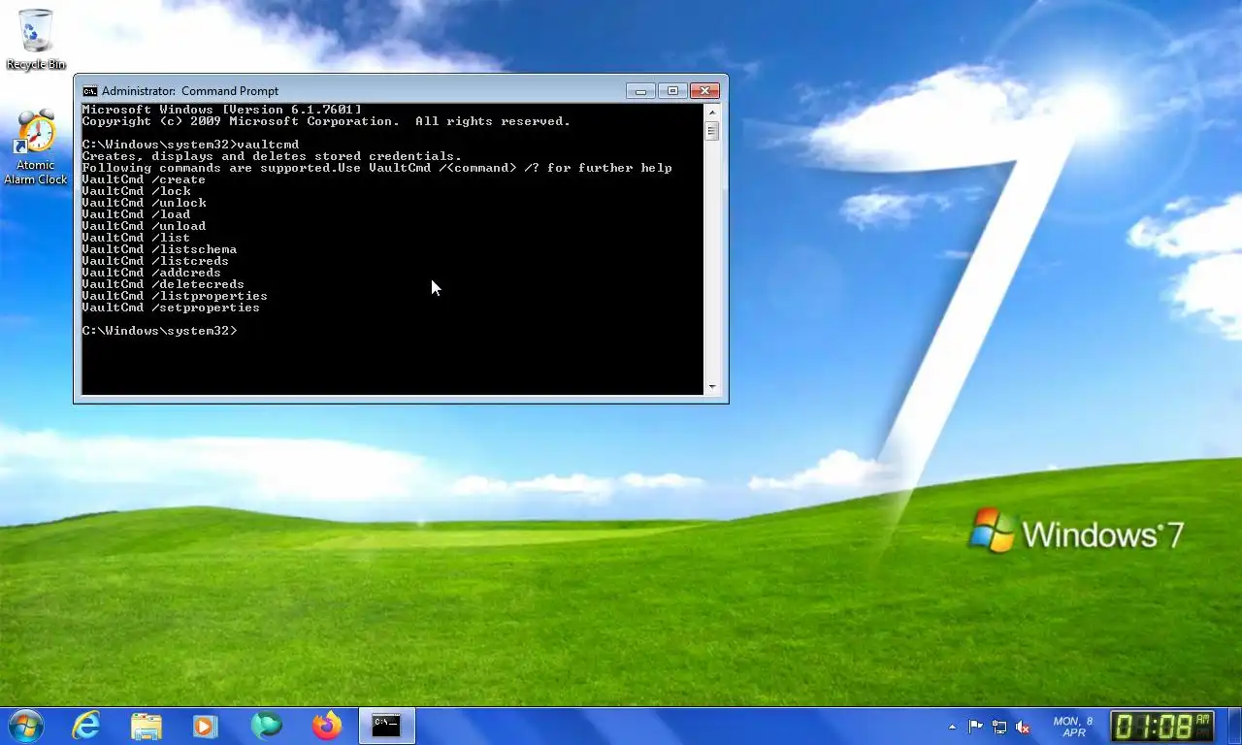Minimize the Command Prompt window

coord(640,91)
